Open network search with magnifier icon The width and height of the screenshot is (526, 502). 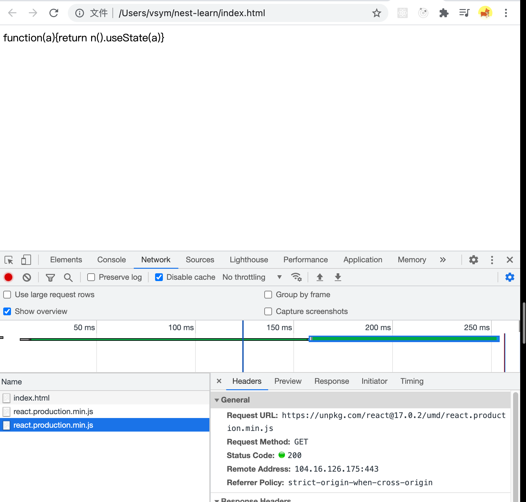tap(68, 277)
